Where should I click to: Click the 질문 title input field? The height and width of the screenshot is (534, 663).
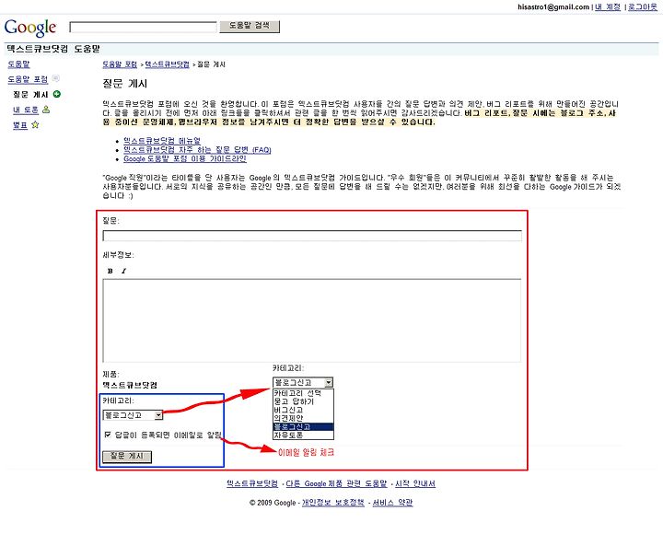click(312, 236)
